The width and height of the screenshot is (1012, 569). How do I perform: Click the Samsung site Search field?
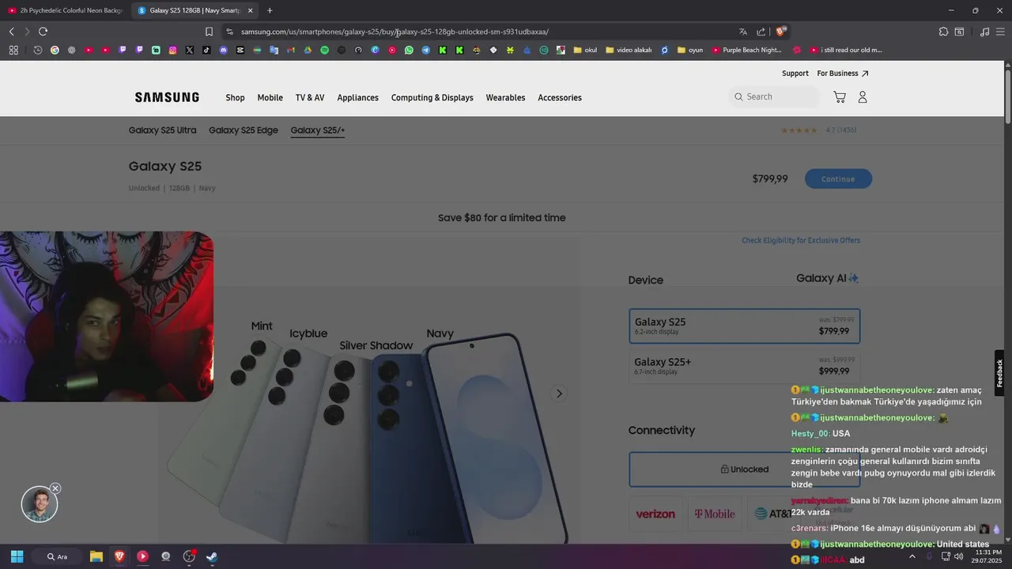pyautogui.click(x=774, y=97)
